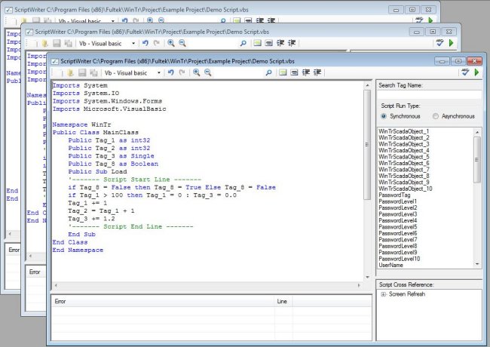Click Redo arrow in front window toolbar
Viewport: 490px width, 347px height.
pyautogui.click(x=182, y=72)
